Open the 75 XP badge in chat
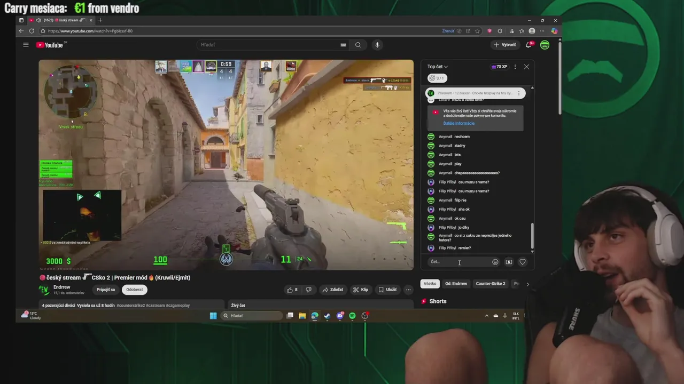This screenshot has width=684, height=384. point(499,67)
